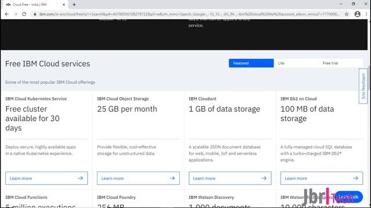371x208 pixels.
Task: Click the browser forward arrow
Action: tap(16, 14)
